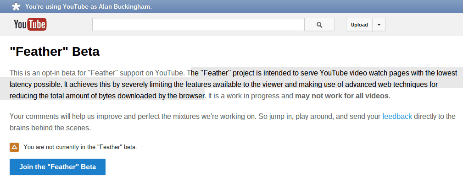This screenshot has height=182, width=463.
Task: Click the "Alan Buckingham" banner message
Action: point(89,6)
